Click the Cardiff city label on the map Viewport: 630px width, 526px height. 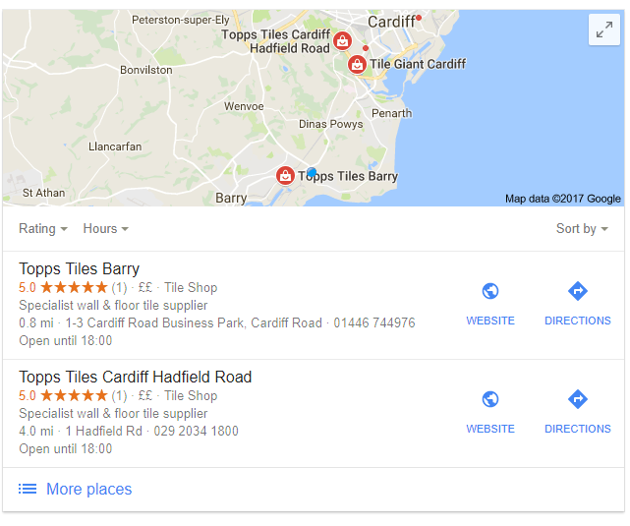[391, 22]
